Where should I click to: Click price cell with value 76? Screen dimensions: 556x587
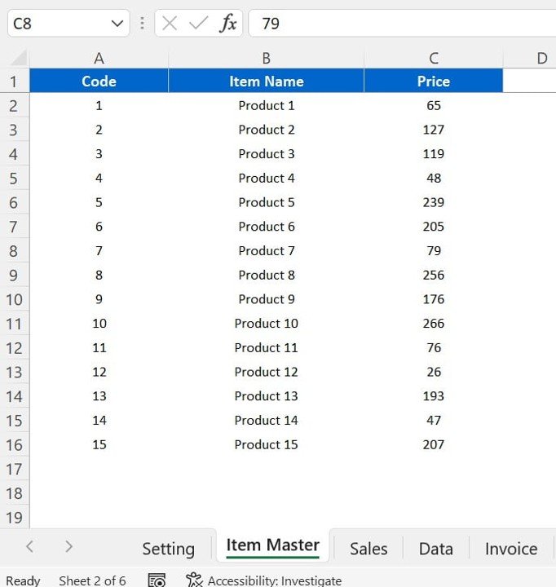coord(434,347)
